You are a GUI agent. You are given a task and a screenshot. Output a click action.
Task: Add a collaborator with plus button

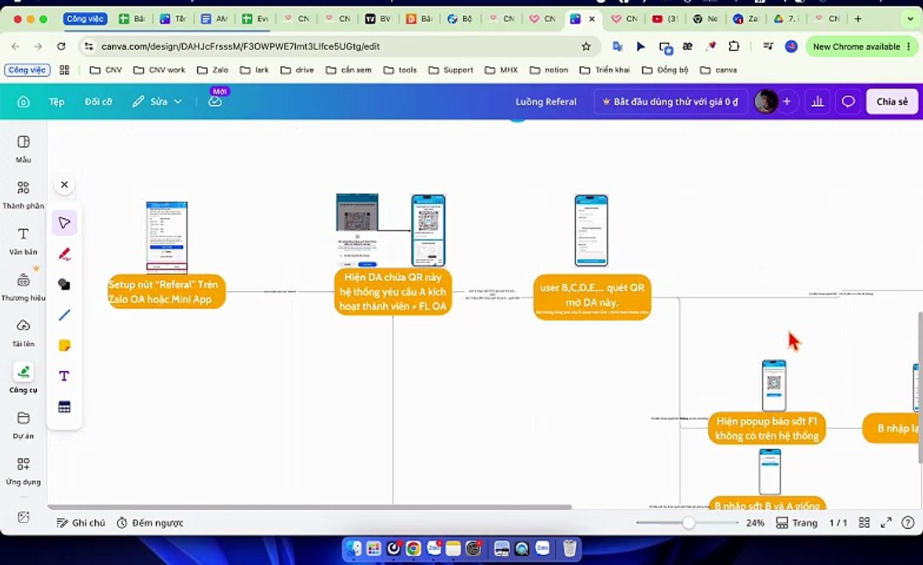tap(786, 102)
